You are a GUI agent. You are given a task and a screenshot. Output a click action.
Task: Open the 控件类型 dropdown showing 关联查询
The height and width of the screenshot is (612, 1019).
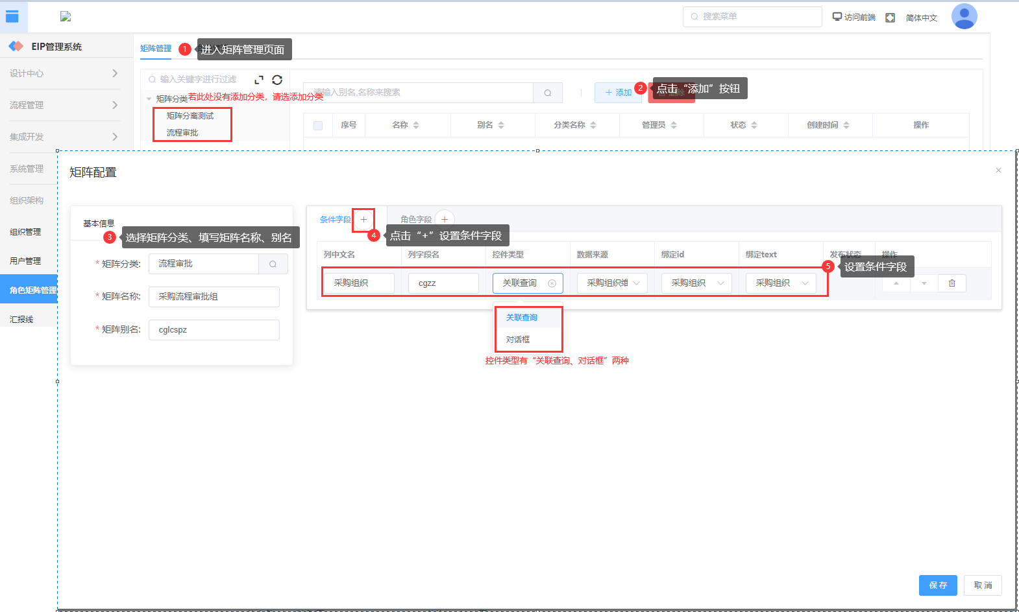[528, 283]
